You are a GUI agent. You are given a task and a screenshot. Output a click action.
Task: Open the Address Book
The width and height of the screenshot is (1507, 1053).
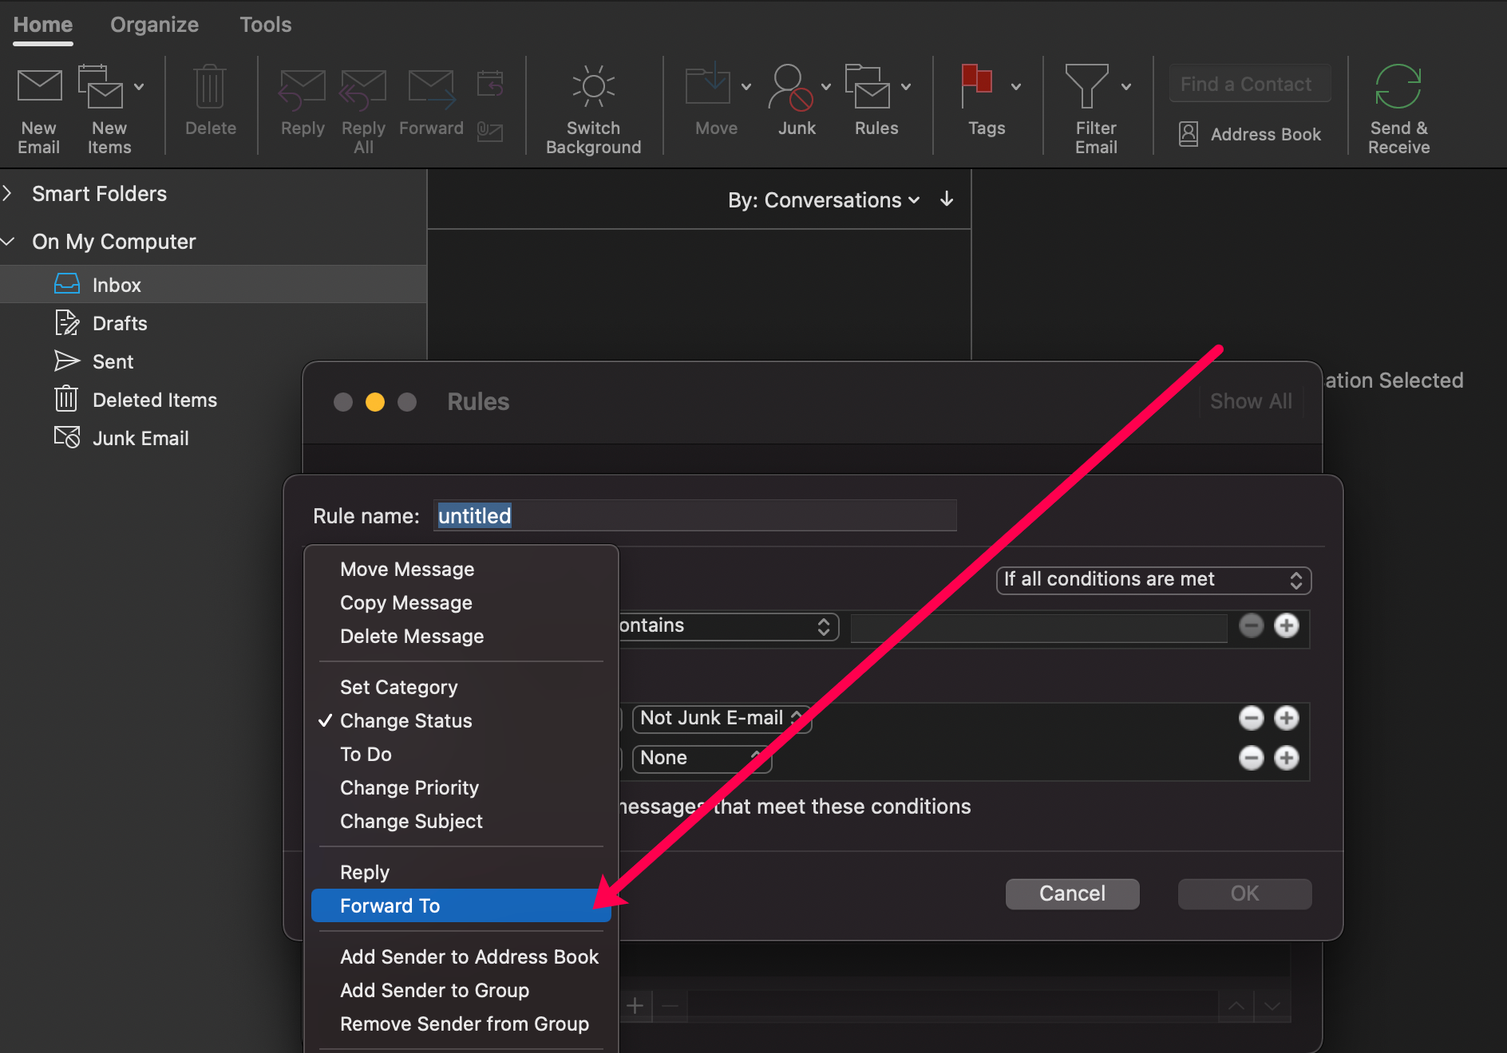pos(1250,134)
